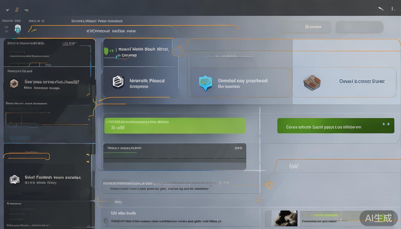
Task: Click the small green flag icon top-left
Action: 26,10
